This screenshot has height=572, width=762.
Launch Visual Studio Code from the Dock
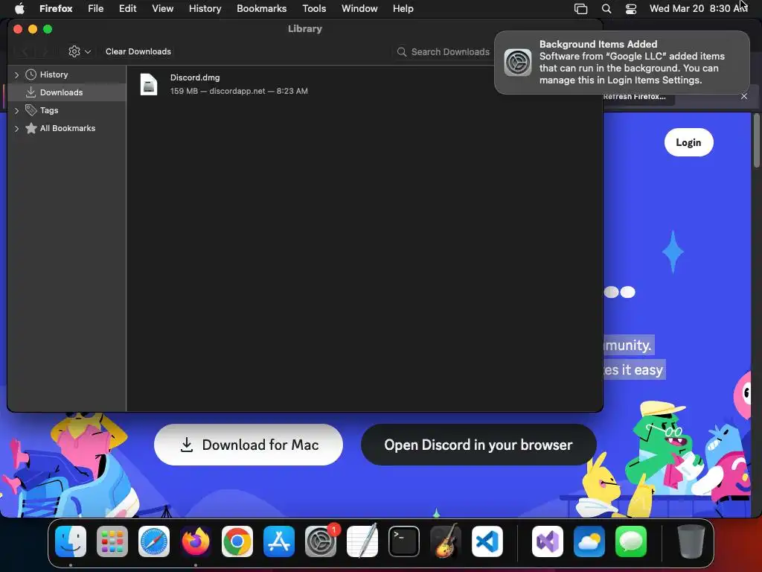(487, 541)
